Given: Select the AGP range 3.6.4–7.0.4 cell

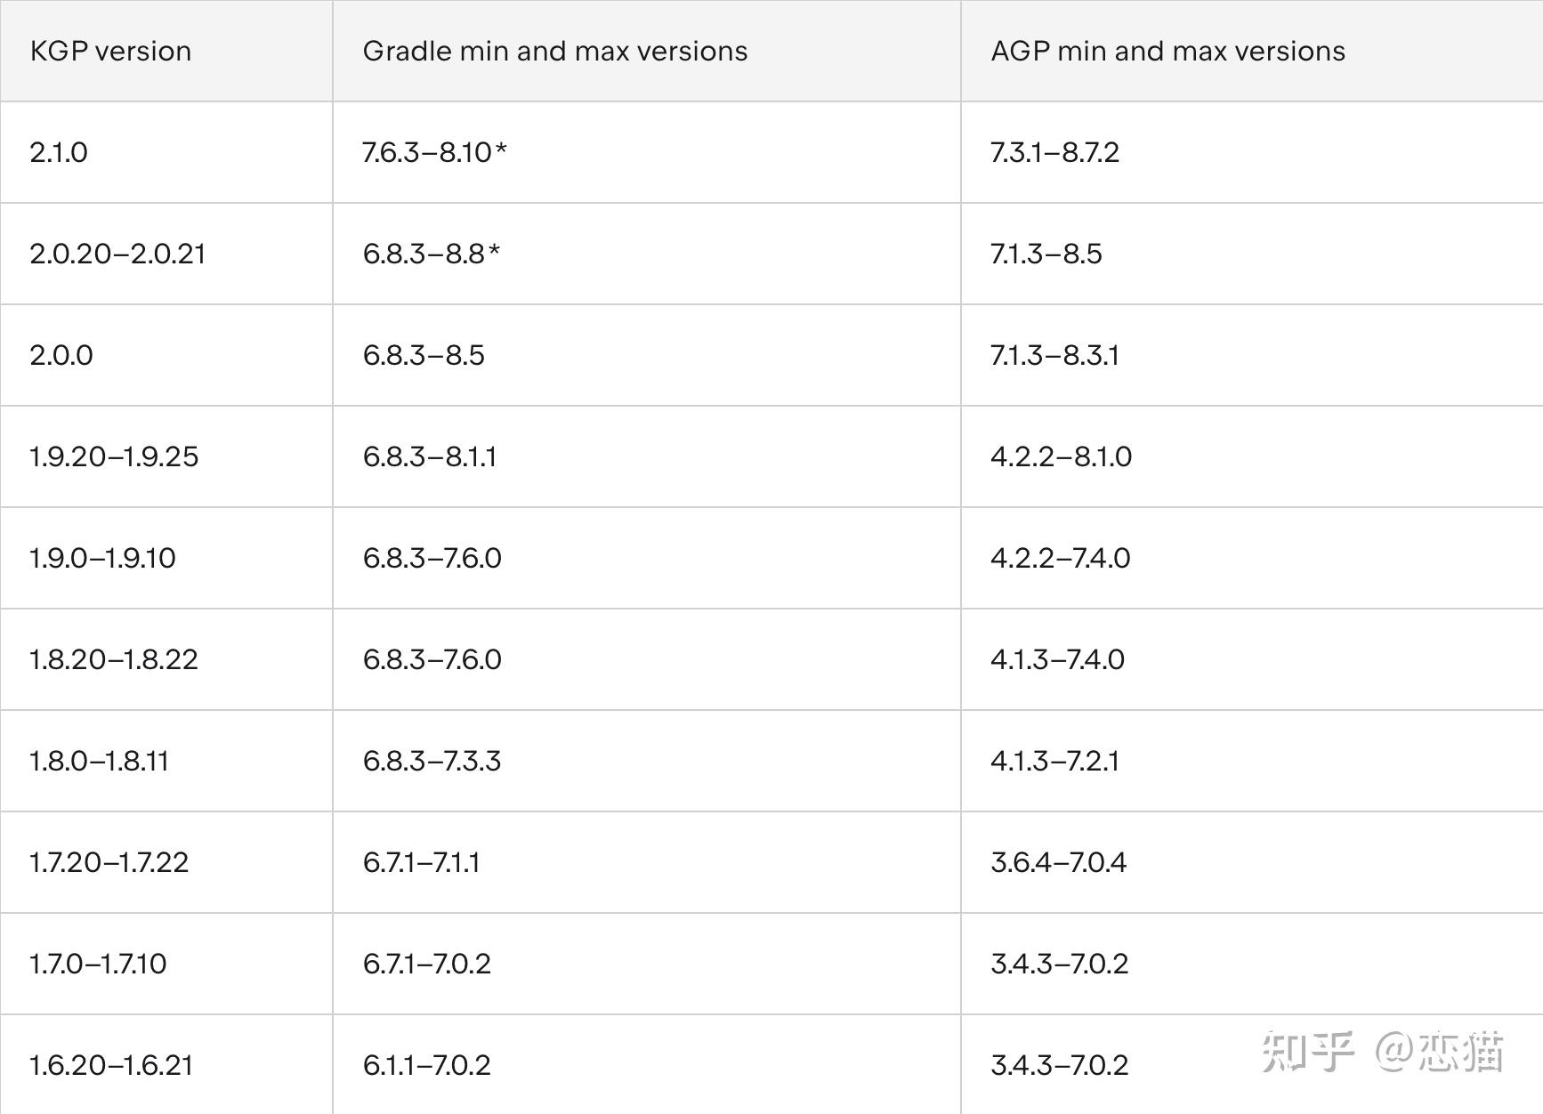Looking at the screenshot, I should [x=1058, y=862].
